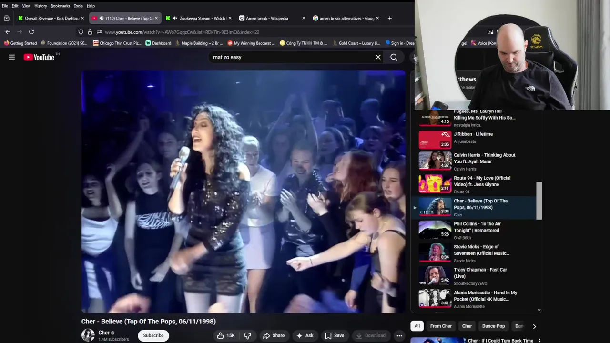Image resolution: width=610 pixels, height=343 pixels.
Task: Open Getting Started bookmark
Action: pyautogui.click(x=20, y=43)
